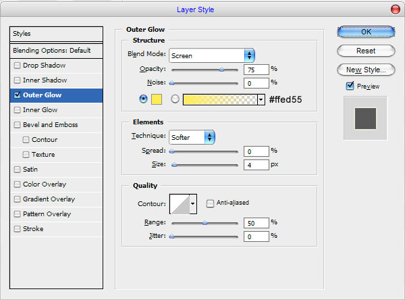This screenshot has width=405, height=300.
Task: Disable the Preview checkbox
Action: tap(350, 86)
